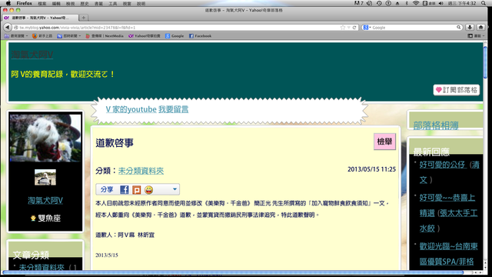Open Spotlight search in the menu bar

[484, 3]
